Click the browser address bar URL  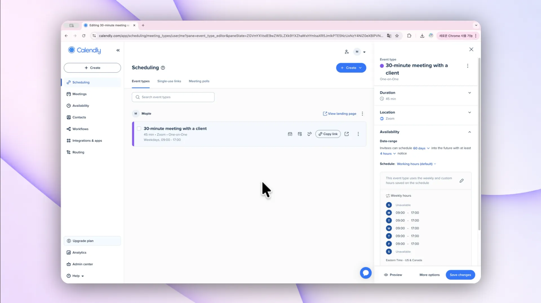(x=241, y=36)
